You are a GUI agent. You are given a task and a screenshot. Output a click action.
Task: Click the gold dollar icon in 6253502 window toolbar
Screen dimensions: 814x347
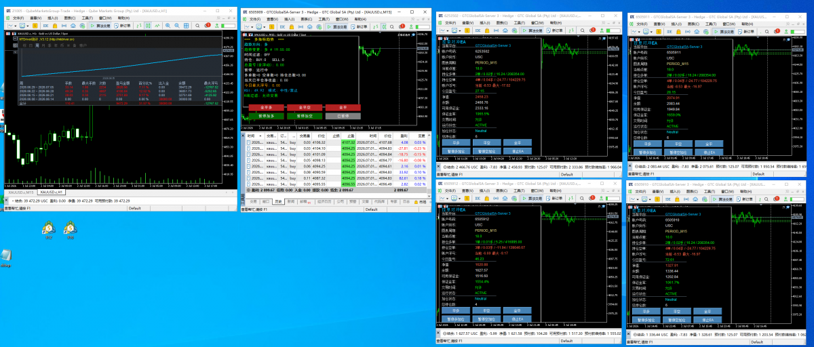[x=467, y=30]
